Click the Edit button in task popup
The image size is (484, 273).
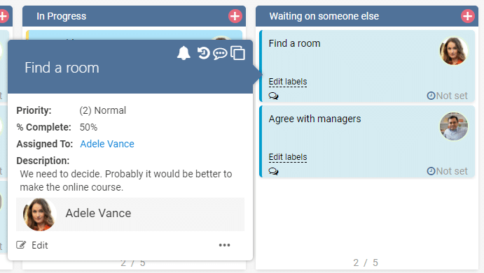pyautogui.click(x=32, y=245)
